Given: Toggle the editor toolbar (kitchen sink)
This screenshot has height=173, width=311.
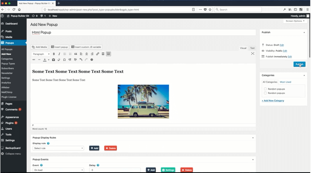Looking at the screenshot, I should pyautogui.click(x=108, y=54).
